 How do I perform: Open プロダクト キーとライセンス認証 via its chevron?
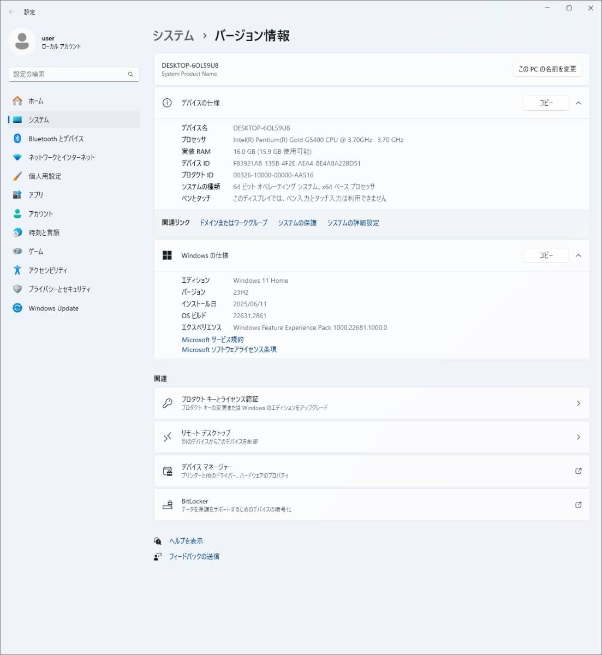pos(579,403)
